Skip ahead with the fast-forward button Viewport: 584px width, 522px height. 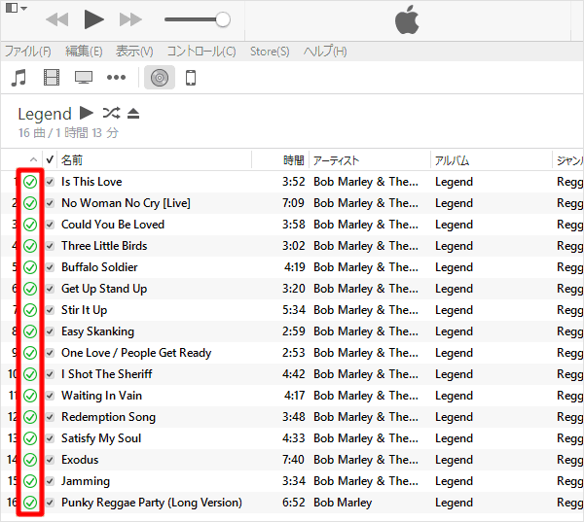(x=130, y=19)
